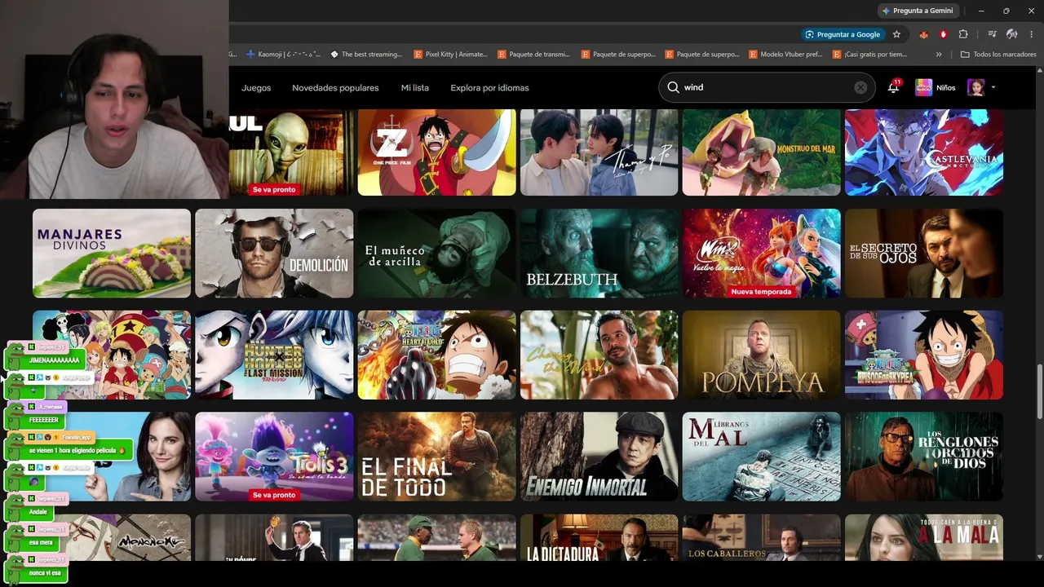Open the Pixel Kitty bookmark

tap(450, 55)
